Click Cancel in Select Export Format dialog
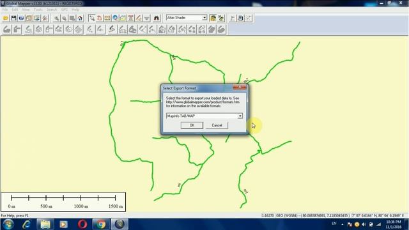The width and height of the screenshot is (409, 230). (x=217, y=125)
